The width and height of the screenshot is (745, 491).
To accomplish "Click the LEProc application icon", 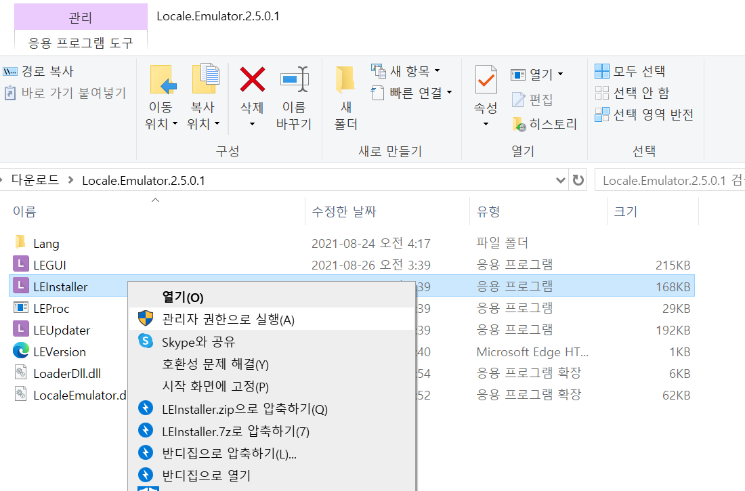I will coord(21,307).
